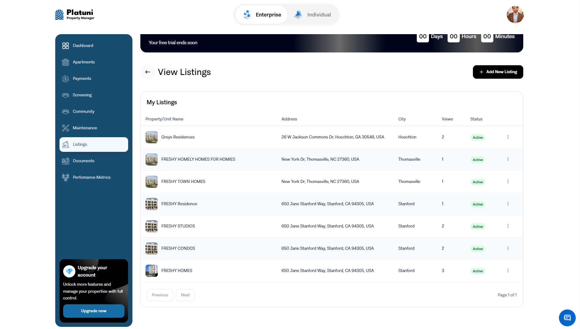
Task: Click Page 1 of 1 indicator
Action: (507, 295)
